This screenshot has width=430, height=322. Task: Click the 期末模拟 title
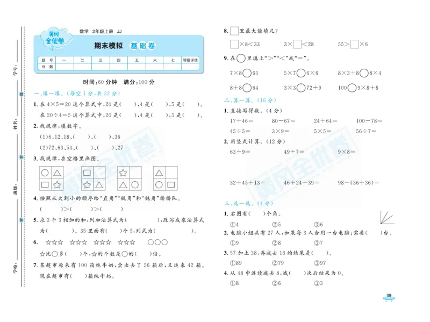point(109,46)
